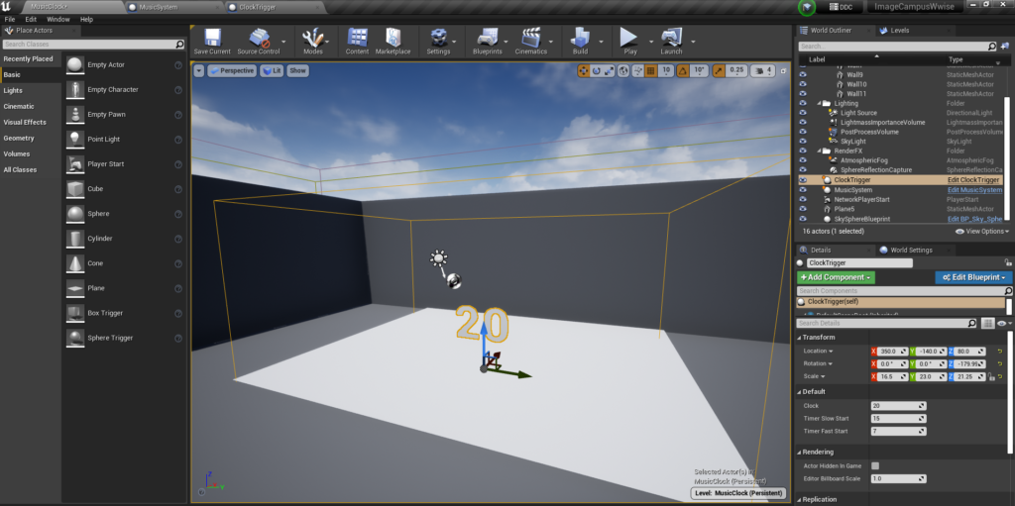
Task: Enable the Actor Hidden In Game checkbox
Action: (875, 465)
